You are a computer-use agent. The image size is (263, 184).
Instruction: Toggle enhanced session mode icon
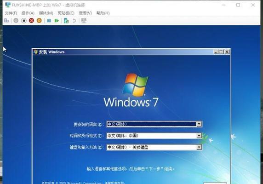coord(84,21)
